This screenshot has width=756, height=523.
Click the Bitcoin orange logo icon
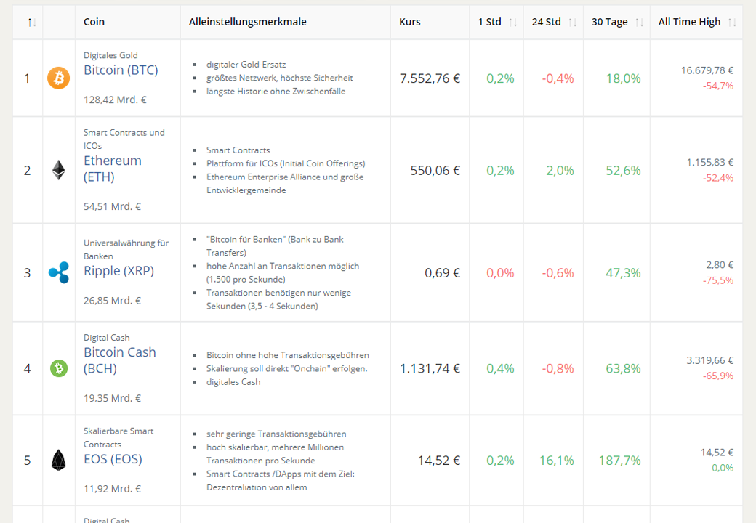(x=58, y=78)
